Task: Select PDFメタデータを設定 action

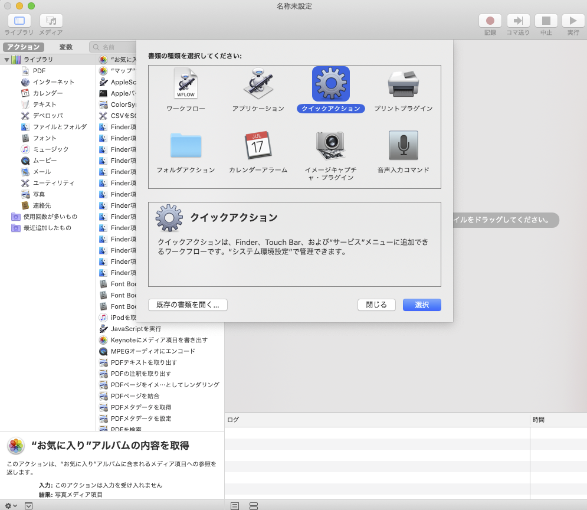Action: point(141,419)
